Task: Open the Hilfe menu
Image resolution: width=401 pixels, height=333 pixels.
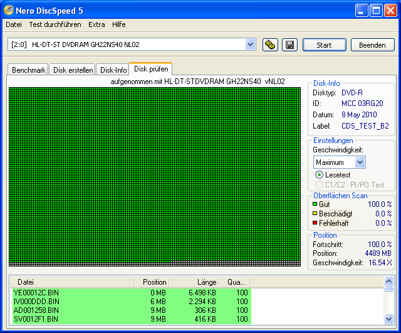Action: [119, 24]
